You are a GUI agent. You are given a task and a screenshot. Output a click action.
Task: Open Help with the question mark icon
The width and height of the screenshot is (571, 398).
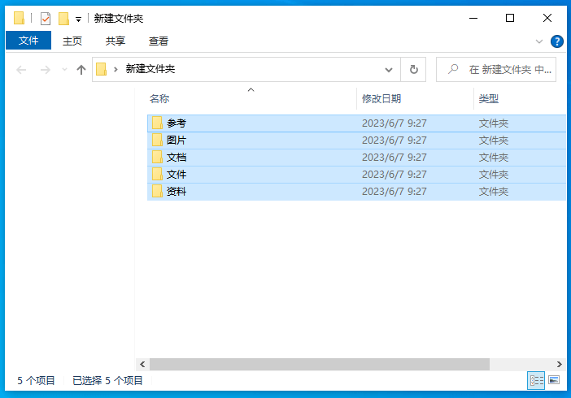pos(557,41)
